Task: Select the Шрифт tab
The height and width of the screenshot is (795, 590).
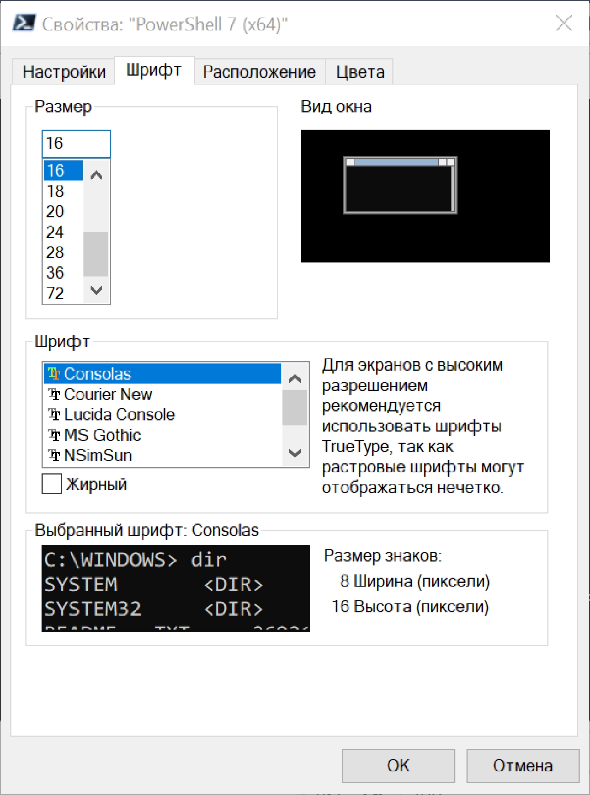Action: (154, 70)
